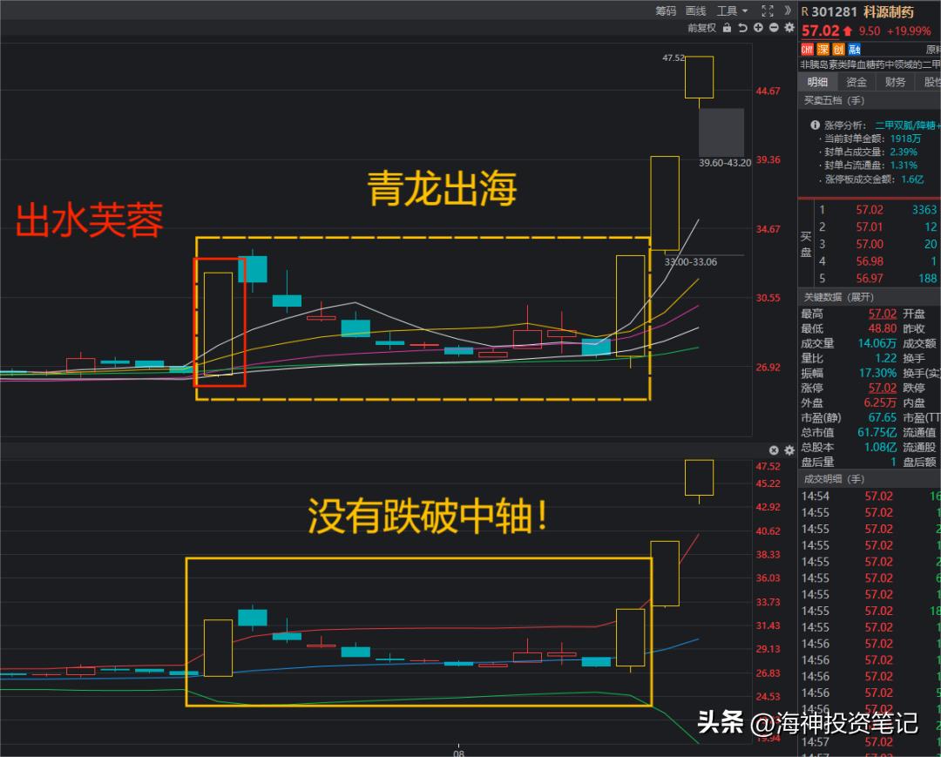The width and height of the screenshot is (941, 757).
Task: Click the undo arrow icon
Action: coord(742,28)
